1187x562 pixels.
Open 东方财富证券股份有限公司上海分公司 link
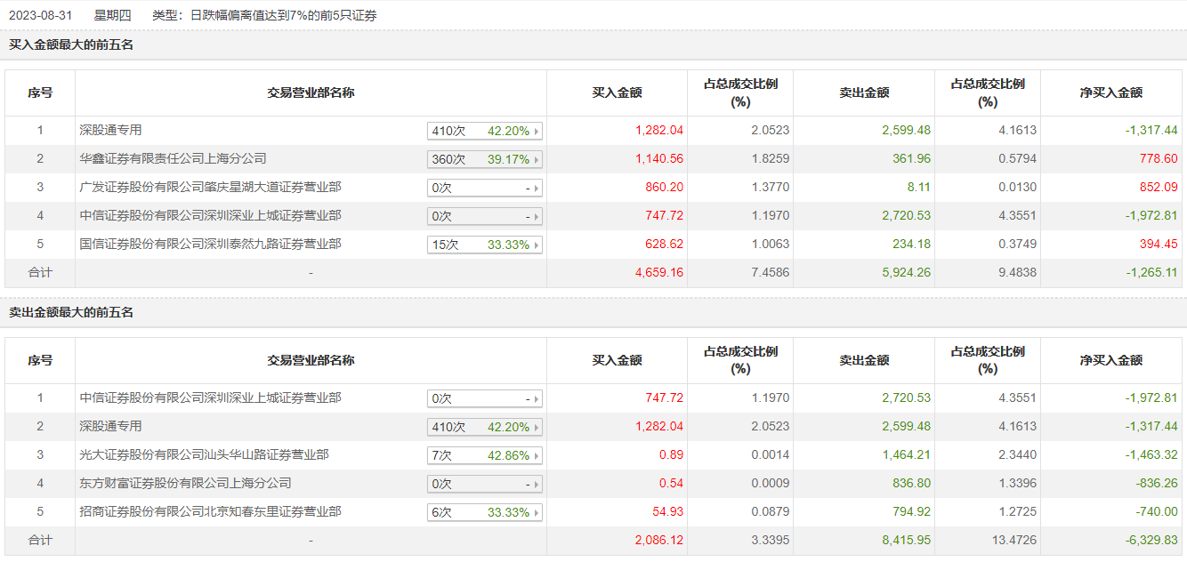coord(185,484)
